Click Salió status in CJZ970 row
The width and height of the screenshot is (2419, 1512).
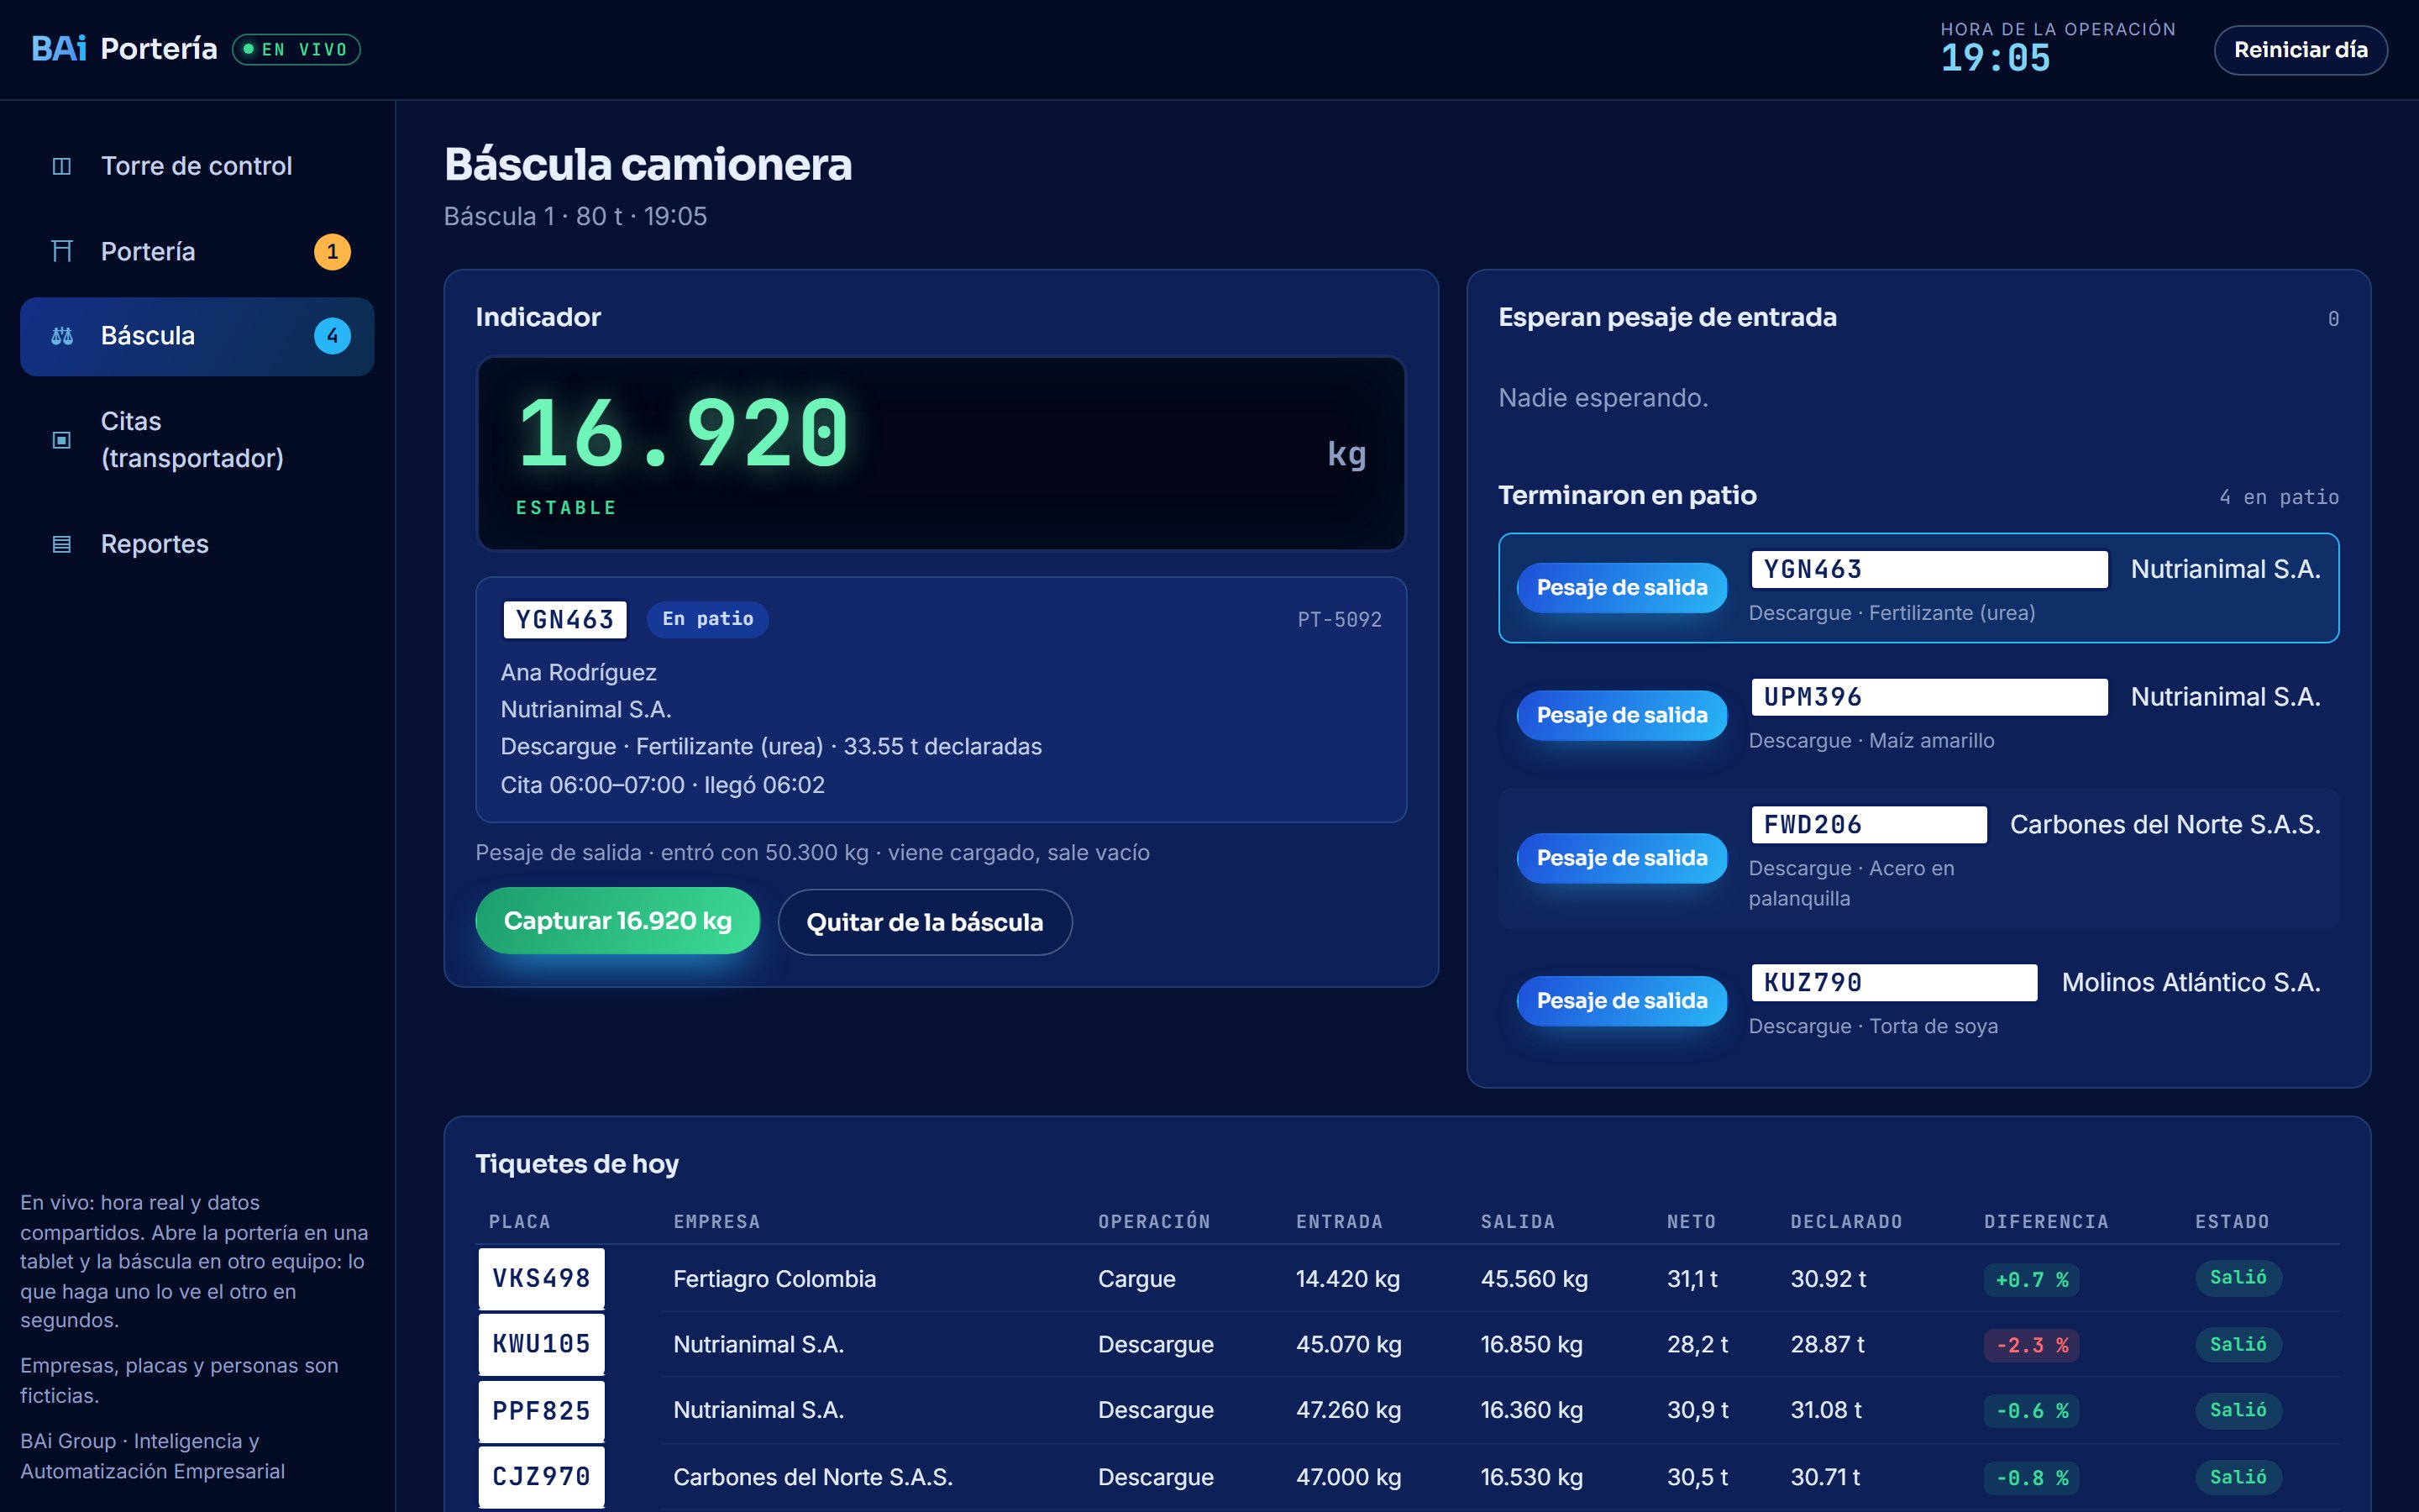coord(2238,1477)
